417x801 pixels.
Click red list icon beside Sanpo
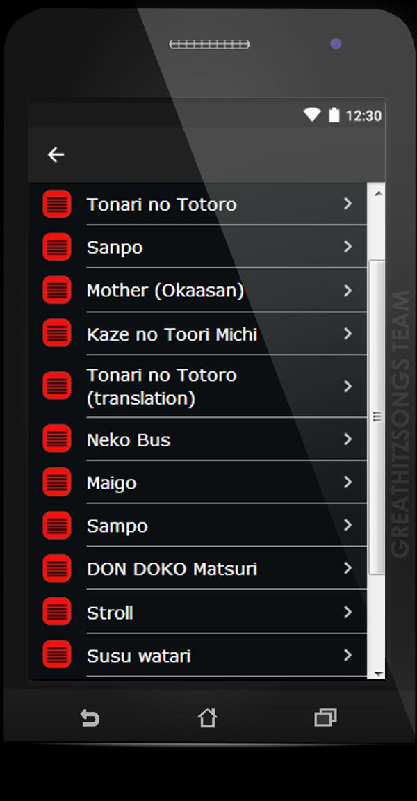pos(57,248)
